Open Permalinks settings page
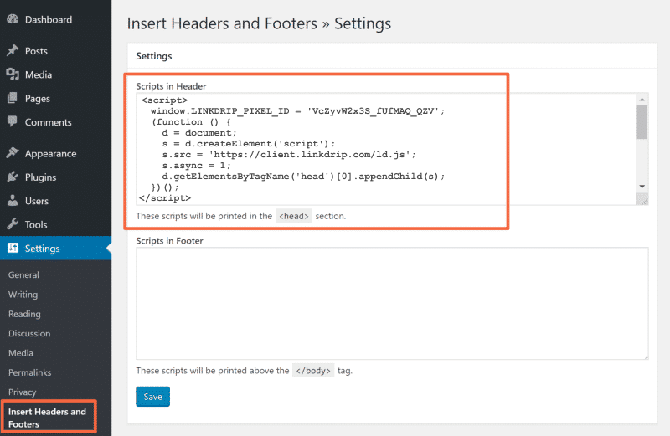The width and height of the screenshot is (670, 436). point(30,372)
